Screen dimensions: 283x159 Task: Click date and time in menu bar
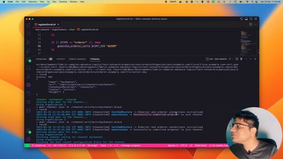point(270,2)
